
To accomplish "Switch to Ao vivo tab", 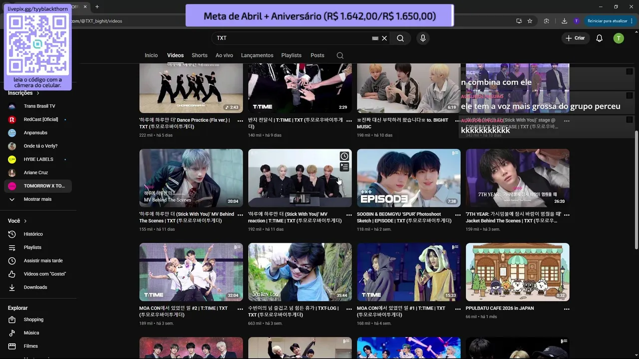I will click(x=224, y=55).
